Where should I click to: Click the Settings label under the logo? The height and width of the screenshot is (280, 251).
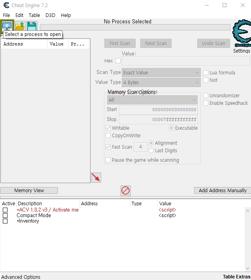pos(242,51)
